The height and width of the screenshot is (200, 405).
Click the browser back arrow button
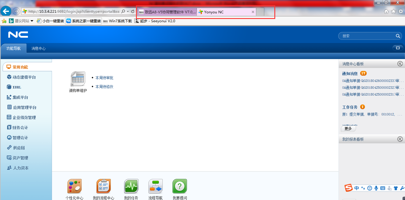pos(6,11)
